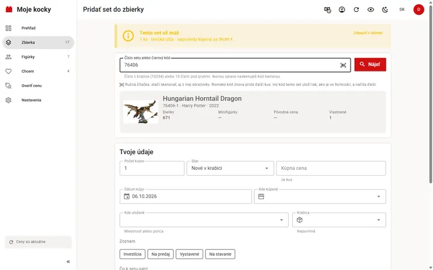
Task: Click the Dieliky value 671
Action: 166,118
